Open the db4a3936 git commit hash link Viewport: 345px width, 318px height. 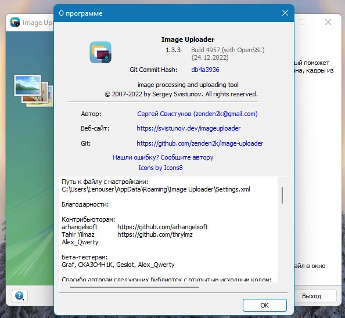pyautogui.click(x=205, y=70)
